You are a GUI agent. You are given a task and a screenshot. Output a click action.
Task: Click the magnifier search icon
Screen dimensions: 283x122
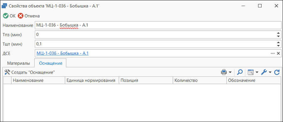(240, 72)
